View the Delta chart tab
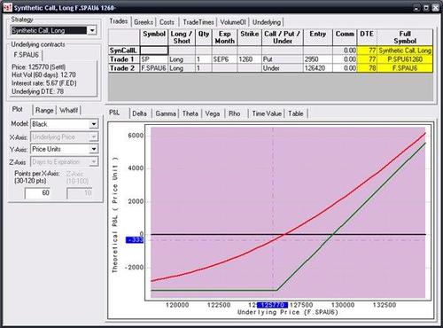443x328 pixels. pos(139,113)
